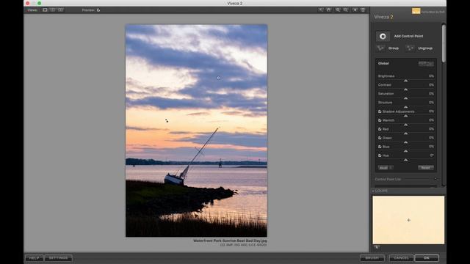
Task: Click the Green slider handle
Action: (406, 142)
